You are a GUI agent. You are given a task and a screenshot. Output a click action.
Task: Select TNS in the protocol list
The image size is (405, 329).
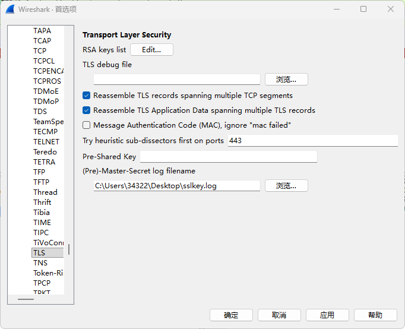[40, 262]
